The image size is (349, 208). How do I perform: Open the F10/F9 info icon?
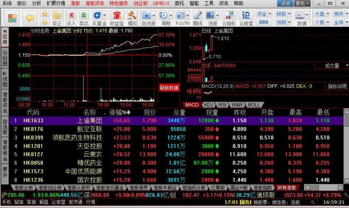click(180, 15)
